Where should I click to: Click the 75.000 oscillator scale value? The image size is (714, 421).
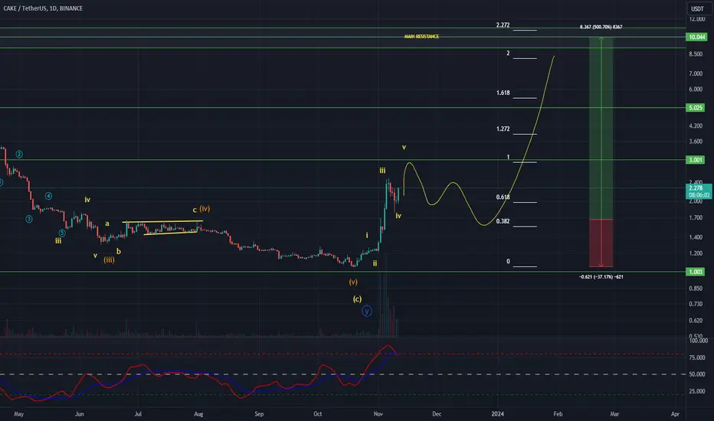pos(697,357)
